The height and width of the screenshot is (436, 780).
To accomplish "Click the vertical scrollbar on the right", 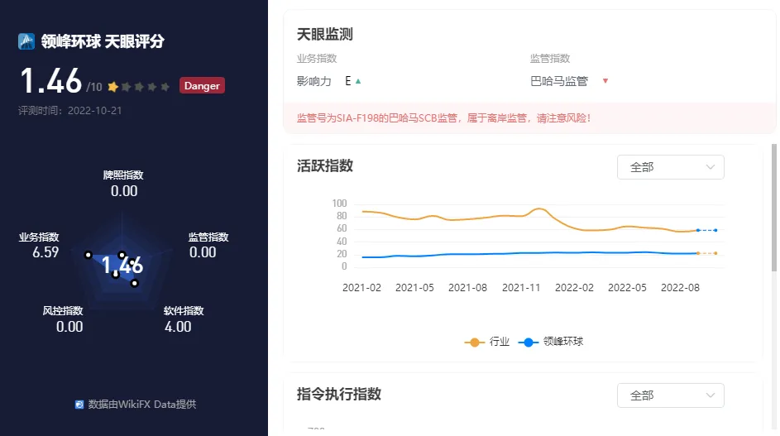I will [x=774, y=208].
